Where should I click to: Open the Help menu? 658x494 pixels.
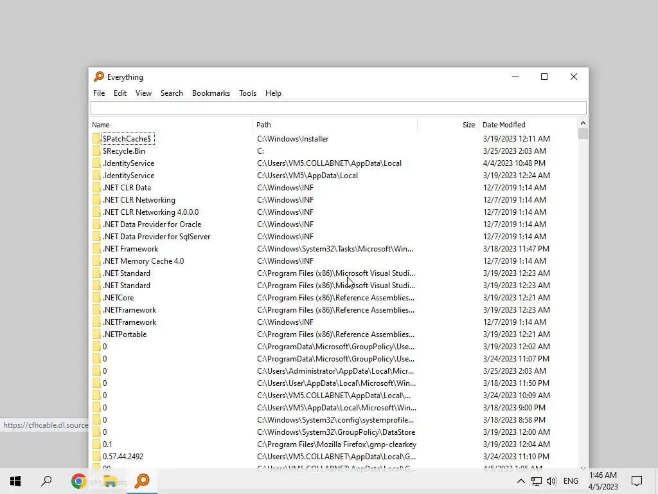(273, 93)
